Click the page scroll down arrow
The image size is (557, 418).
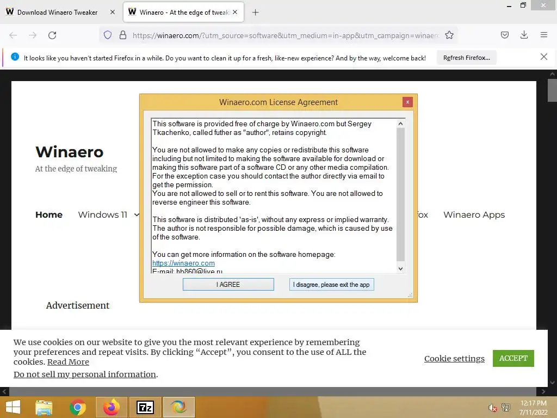pos(552,383)
